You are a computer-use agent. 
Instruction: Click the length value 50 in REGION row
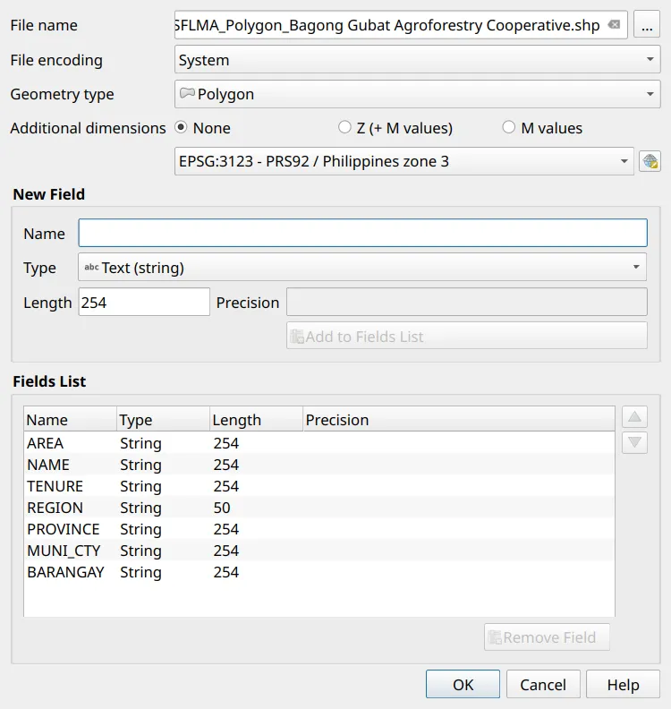[x=222, y=508]
